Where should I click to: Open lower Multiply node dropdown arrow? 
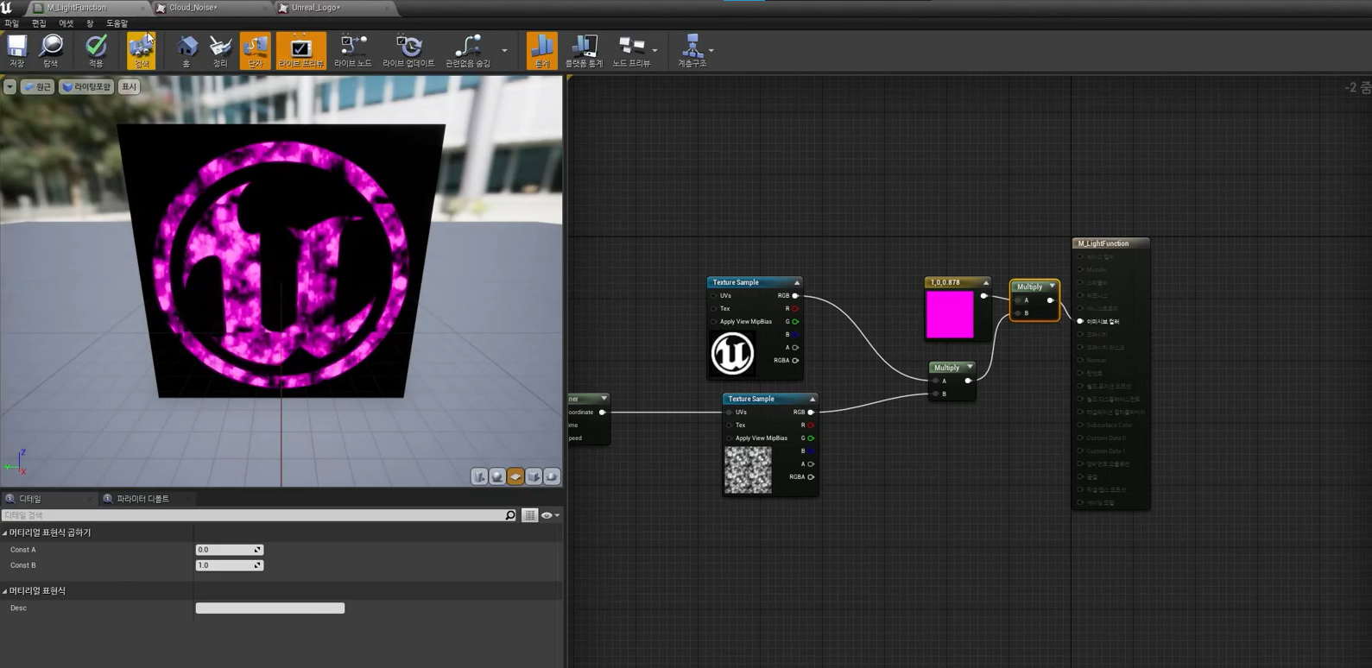(x=970, y=368)
